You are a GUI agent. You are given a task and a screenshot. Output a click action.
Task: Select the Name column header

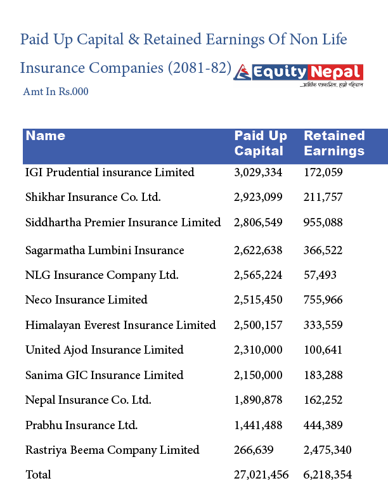[x=46, y=136]
